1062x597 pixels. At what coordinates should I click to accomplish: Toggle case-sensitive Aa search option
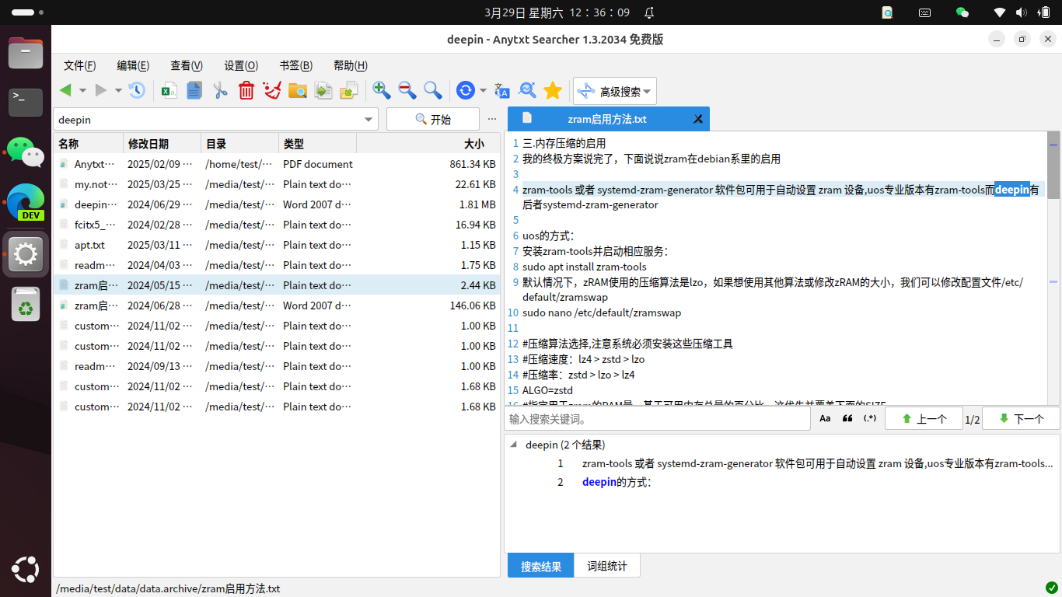pyautogui.click(x=825, y=418)
